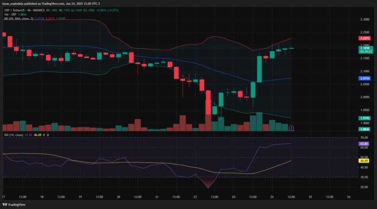This screenshot has height=209, width=377.
Task: Click date label 24 on time axis
Action: click(272, 197)
